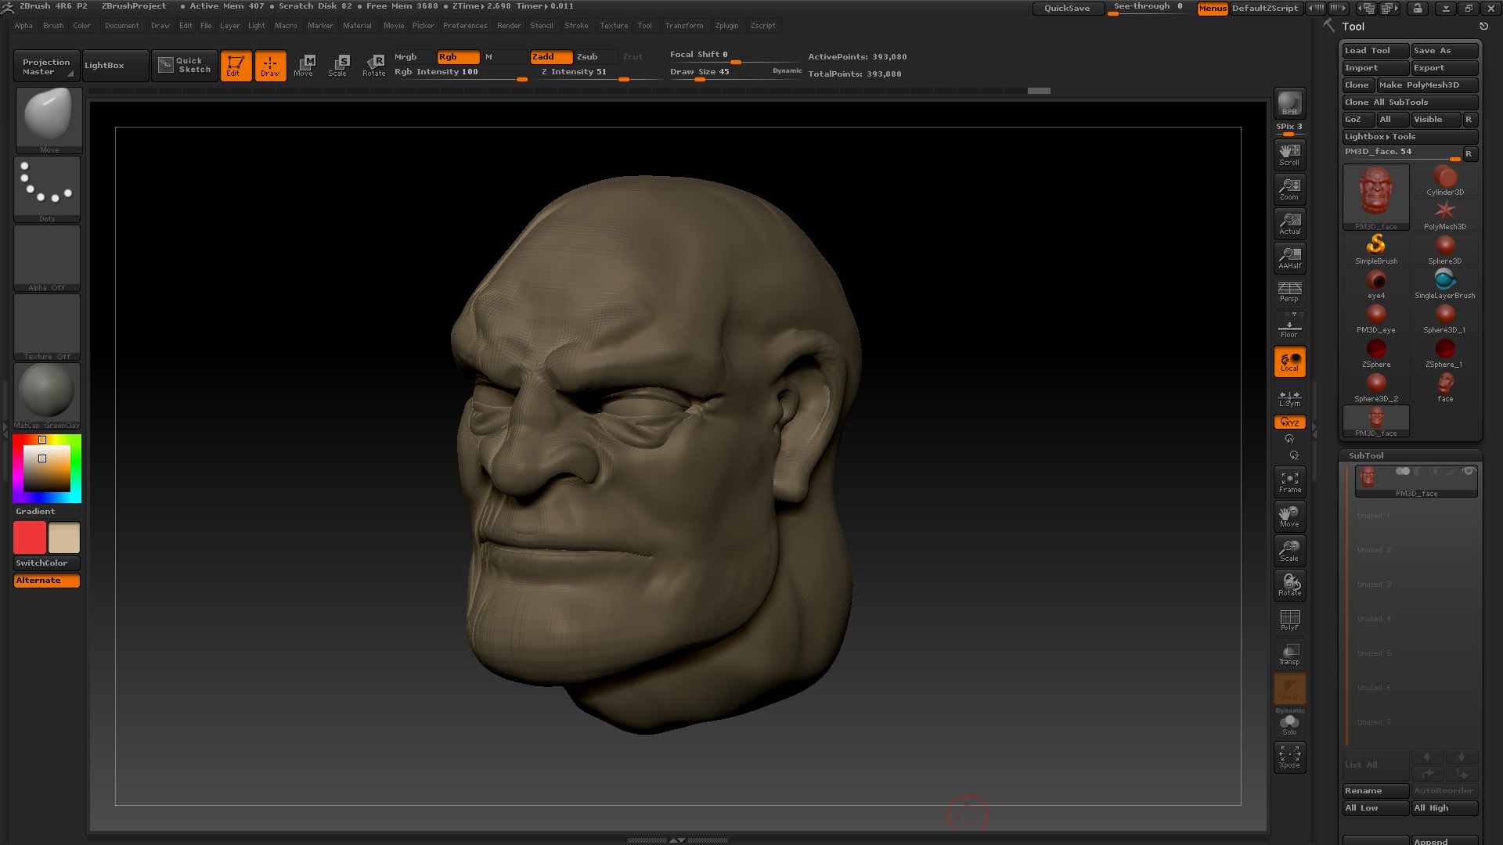
Task: Click the QuickSave button
Action: [x=1067, y=8]
